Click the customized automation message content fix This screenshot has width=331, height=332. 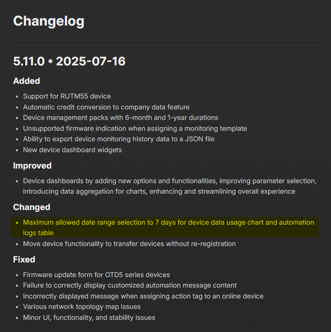pos(130,285)
